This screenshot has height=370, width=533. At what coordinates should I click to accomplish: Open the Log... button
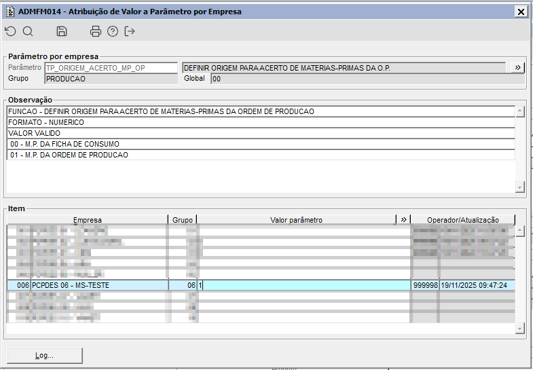pos(45,355)
